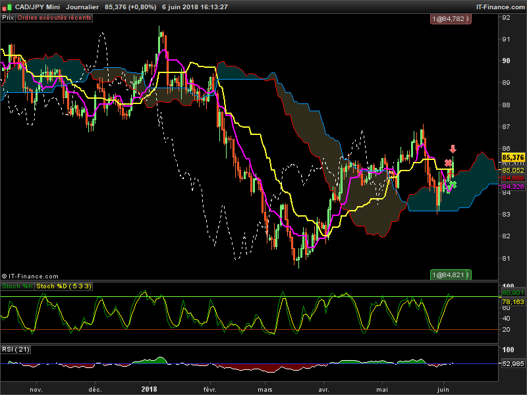Open the Ordres exécutés récents label

(54, 18)
